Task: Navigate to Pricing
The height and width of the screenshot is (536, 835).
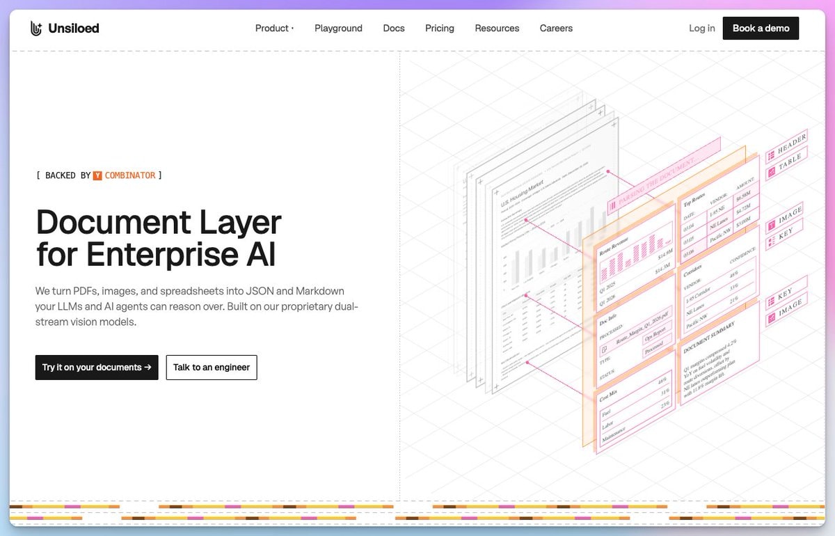Action: (x=440, y=29)
